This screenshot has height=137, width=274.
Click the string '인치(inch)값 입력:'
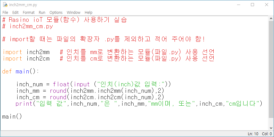[131, 84]
